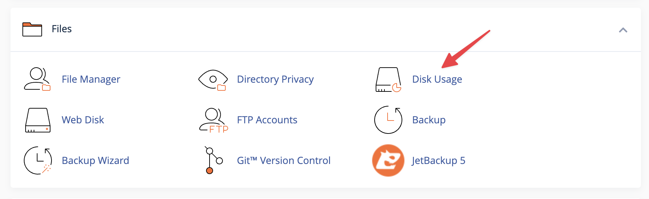Open the Directory Privacy eye icon
Image resolution: width=649 pixels, height=199 pixels.
(213, 80)
